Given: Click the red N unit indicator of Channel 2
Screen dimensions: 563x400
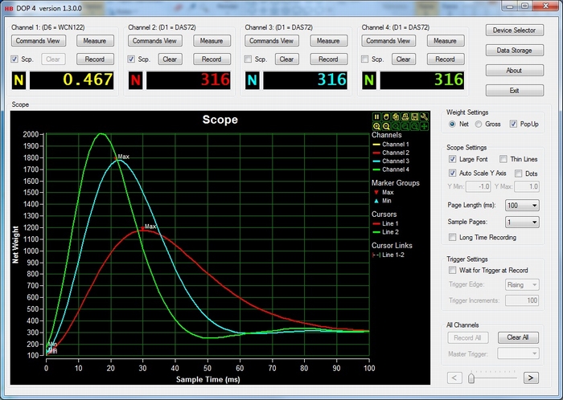Looking at the screenshot, I should click(135, 80).
